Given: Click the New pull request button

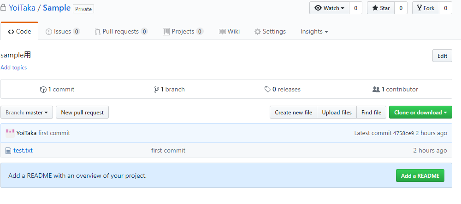Looking at the screenshot, I should click(83, 112).
